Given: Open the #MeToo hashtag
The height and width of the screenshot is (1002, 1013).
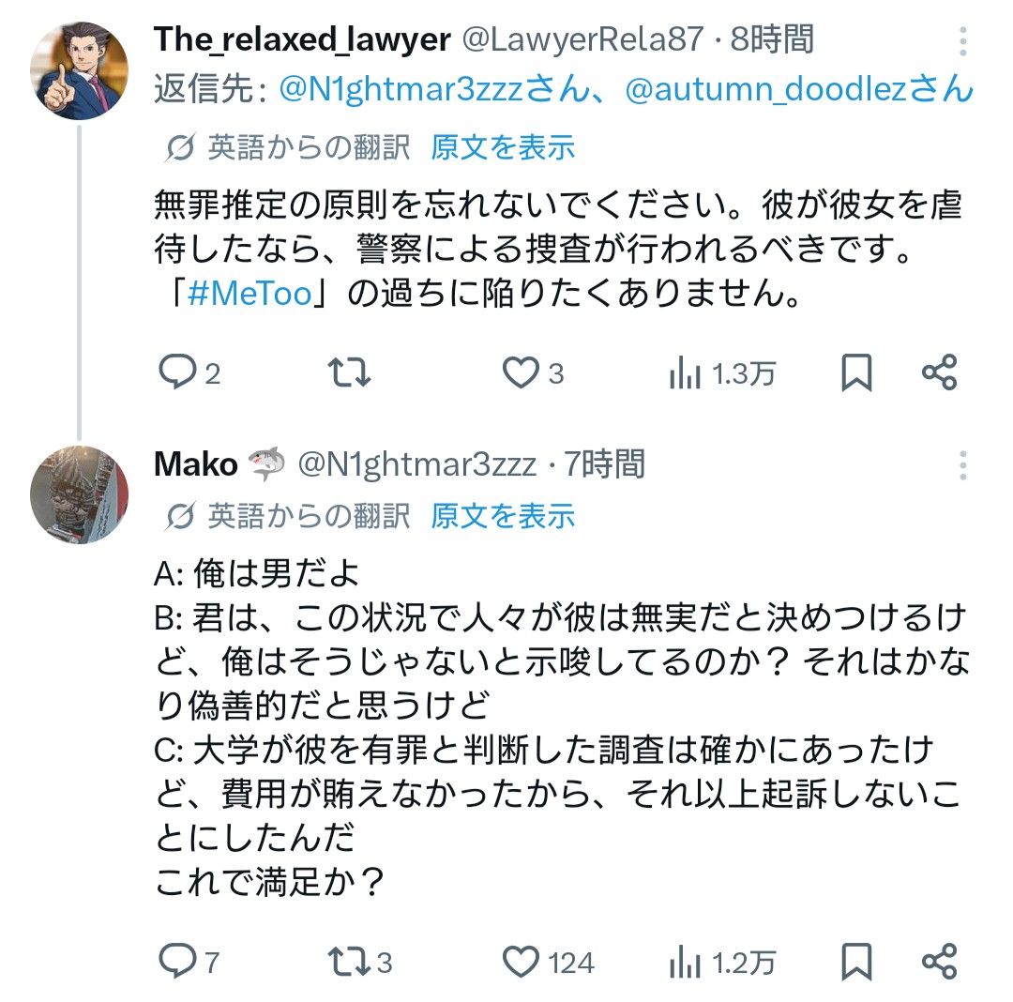Looking at the screenshot, I should pos(249,294).
